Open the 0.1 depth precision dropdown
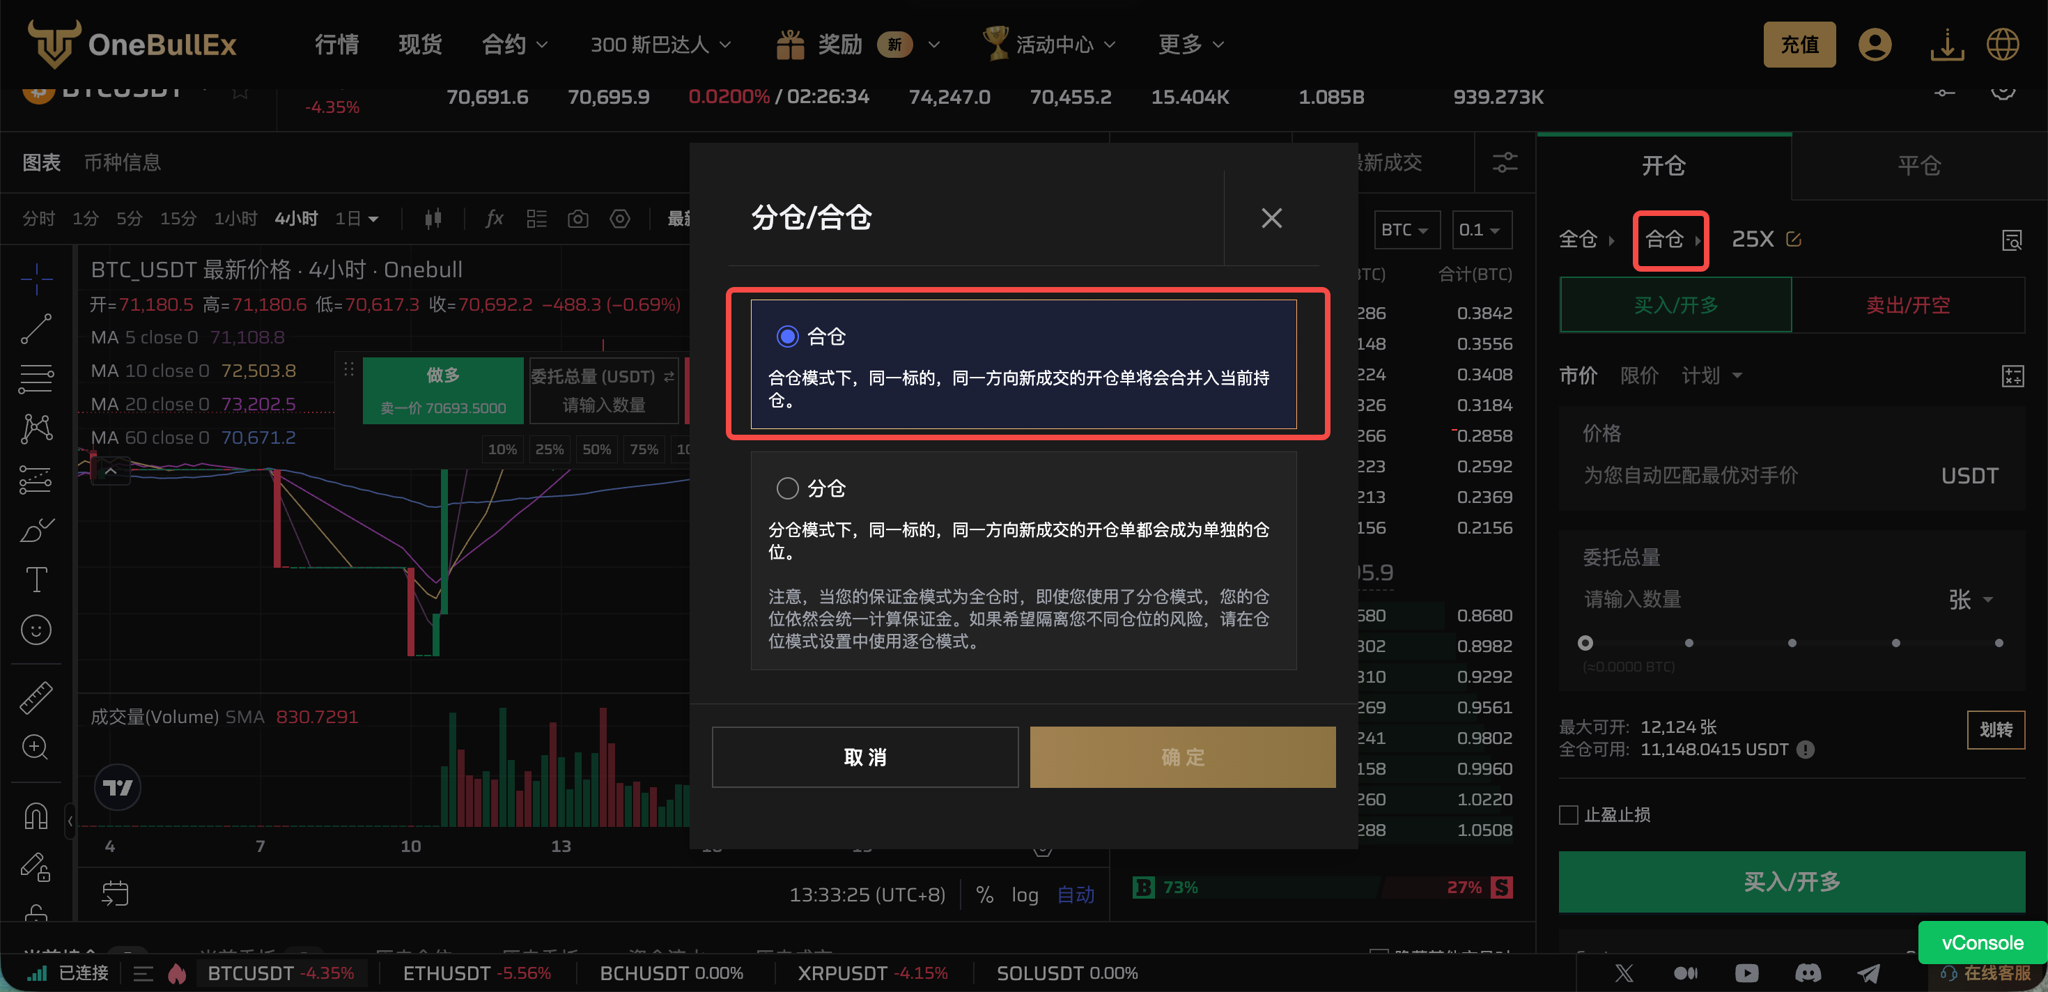Viewport: 2048px width, 992px height. pyautogui.click(x=1480, y=230)
